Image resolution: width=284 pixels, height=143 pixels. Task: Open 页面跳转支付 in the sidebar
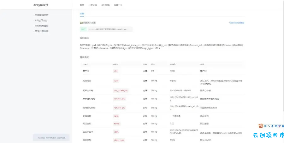click(x=41, y=15)
